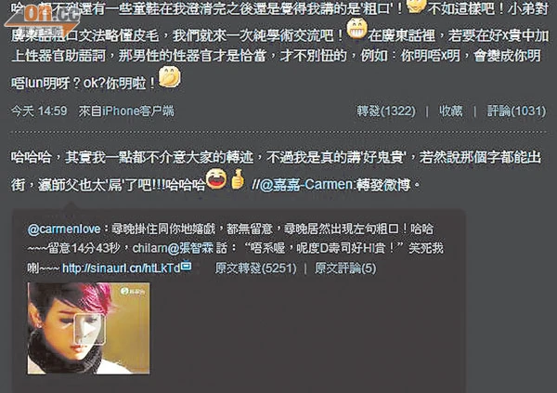Open 轉發(1322) repost link
The height and width of the screenshot is (393, 557).
coord(386,111)
